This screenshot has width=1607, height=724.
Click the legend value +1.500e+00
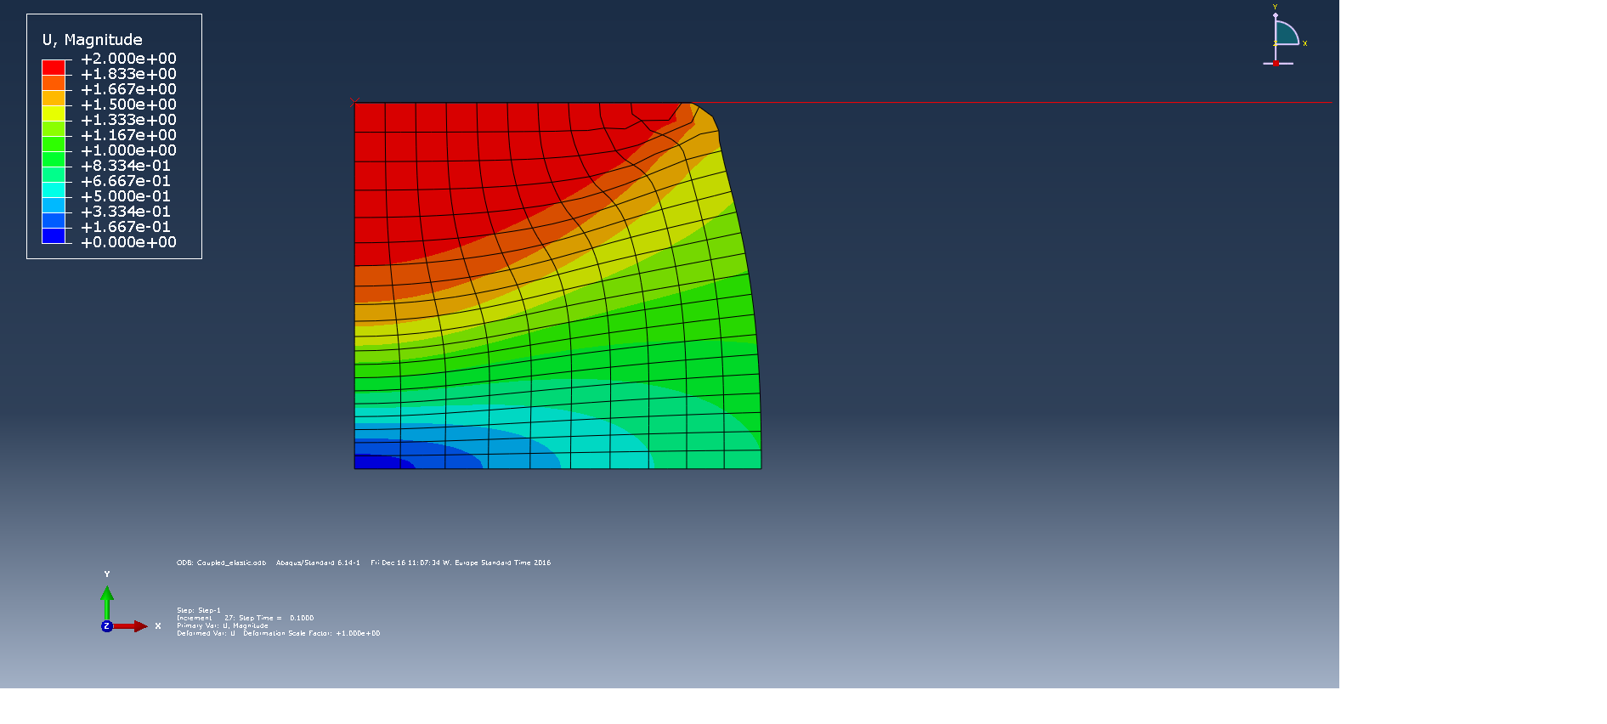point(128,105)
